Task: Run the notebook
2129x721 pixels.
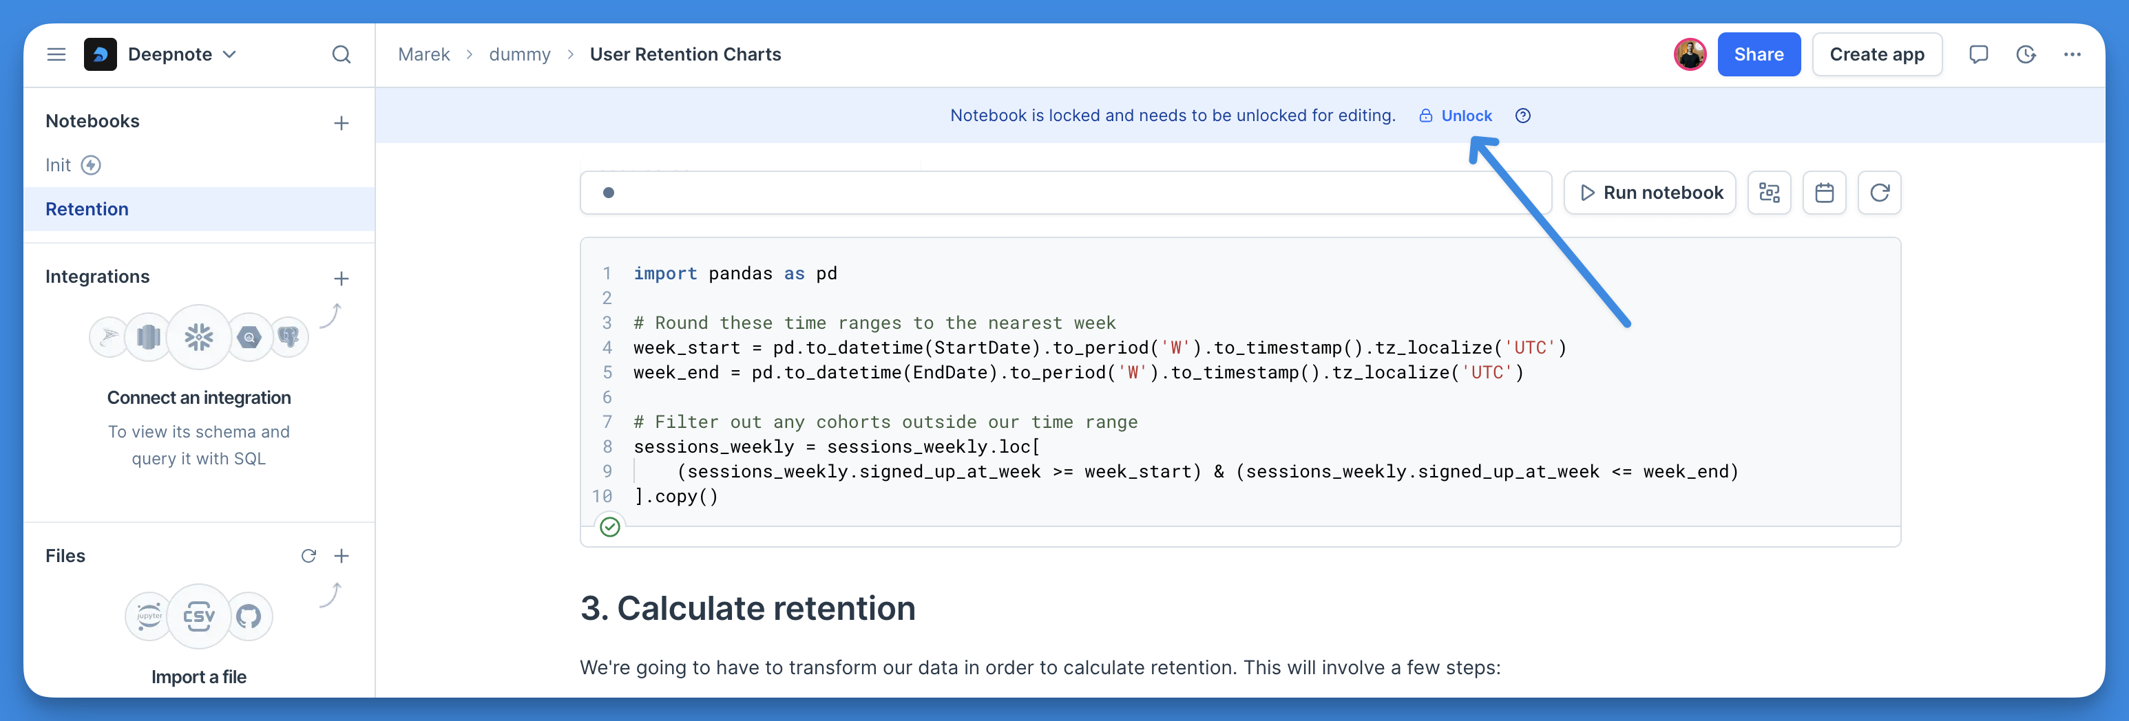Action: point(1650,193)
